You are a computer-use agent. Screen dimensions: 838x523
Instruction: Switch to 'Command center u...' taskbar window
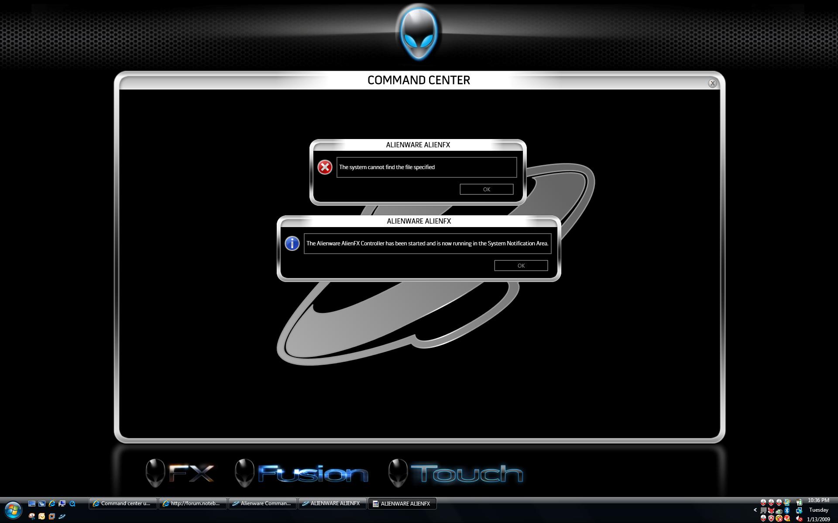[123, 503]
